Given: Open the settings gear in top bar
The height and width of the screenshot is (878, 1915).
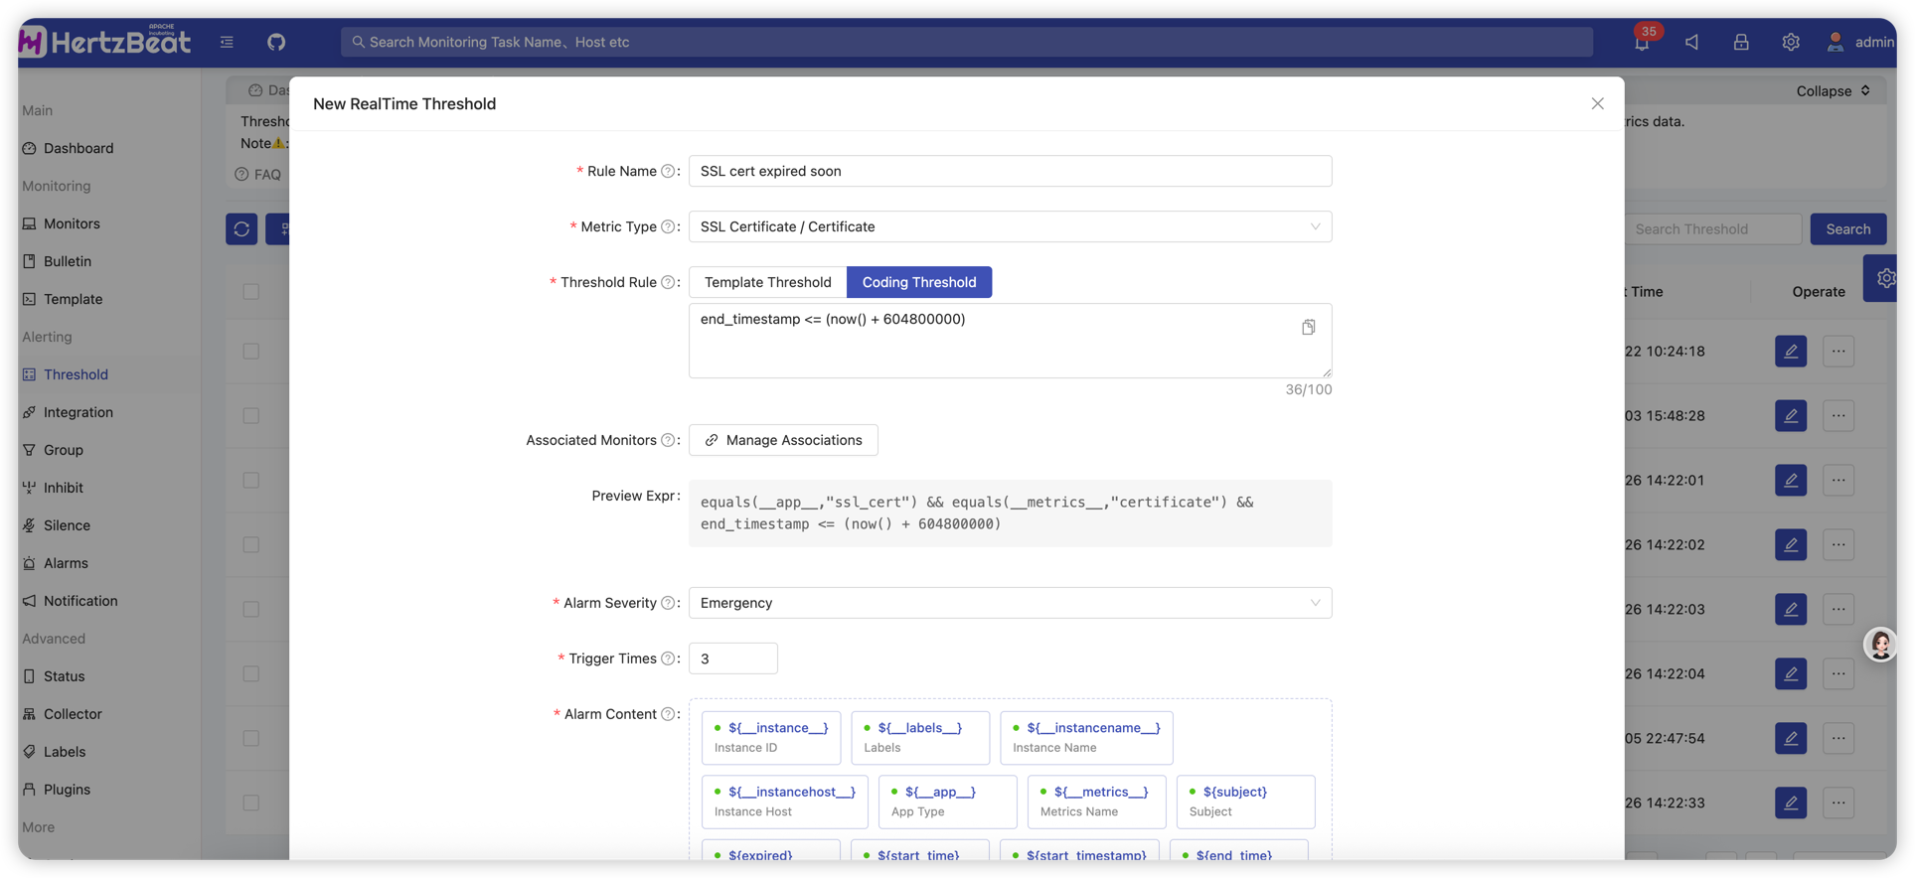Looking at the screenshot, I should (x=1790, y=43).
